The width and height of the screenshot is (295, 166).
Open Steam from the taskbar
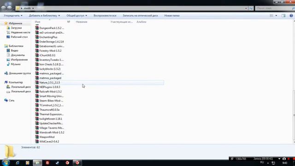tap(57, 163)
